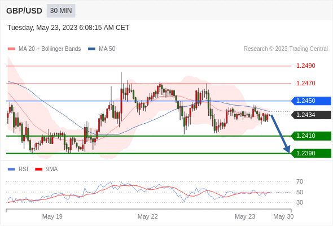Click the May 30 date axis label

pyautogui.click(x=283, y=216)
